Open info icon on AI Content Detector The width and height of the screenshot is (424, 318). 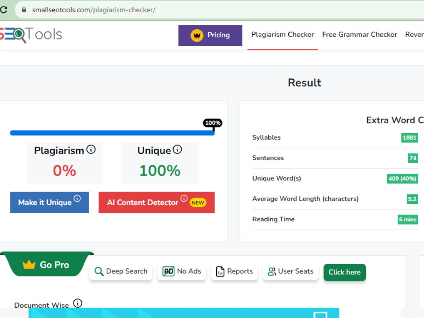(184, 198)
